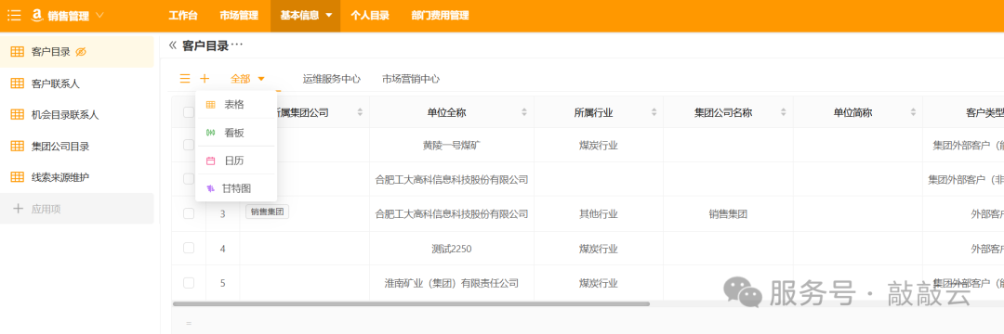Check the checkbox for row 3
Screen dimensions: 1004x334
point(188,213)
